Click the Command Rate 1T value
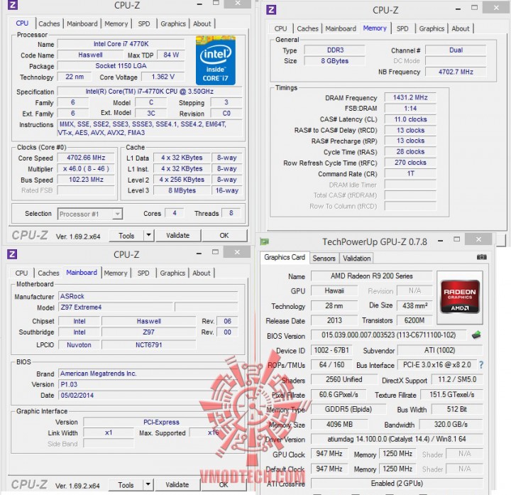511x495 pixels. 410,173
